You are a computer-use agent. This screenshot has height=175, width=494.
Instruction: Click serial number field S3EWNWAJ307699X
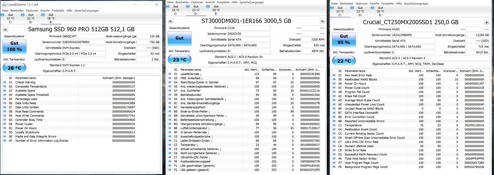[84, 42]
